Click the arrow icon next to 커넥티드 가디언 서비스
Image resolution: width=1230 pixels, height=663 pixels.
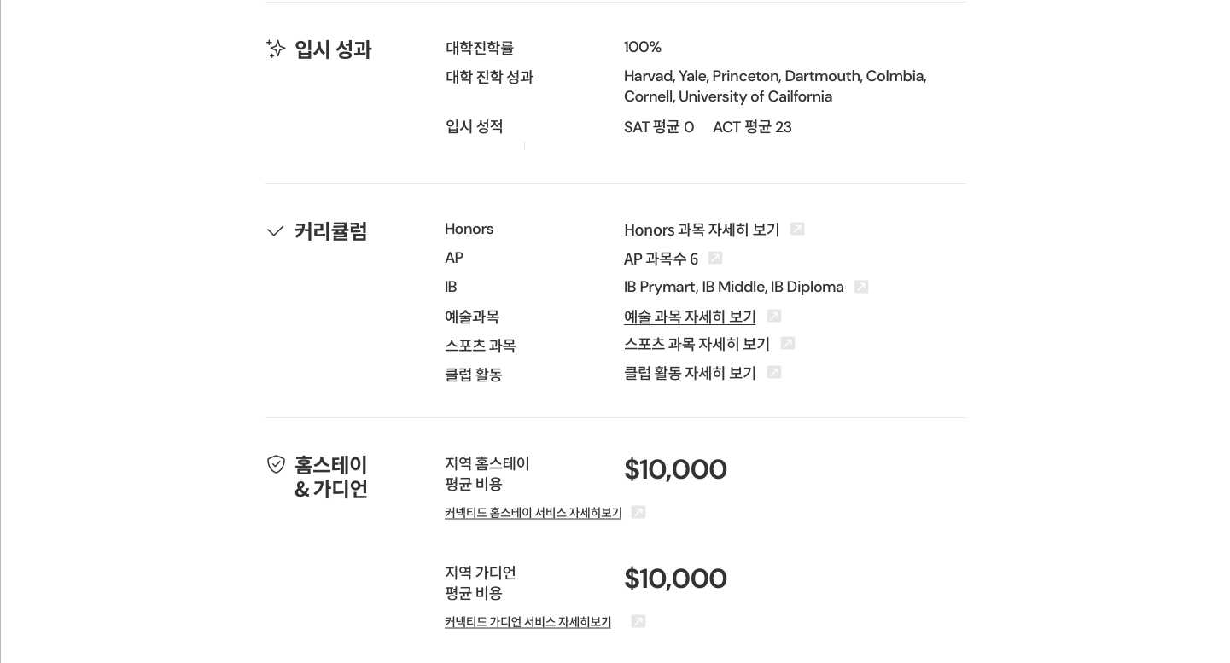click(638, 622)
